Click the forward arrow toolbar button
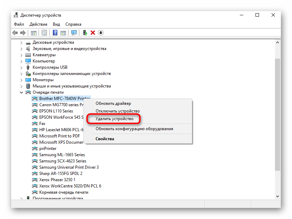This screenshot has width=292, height=219. click(x=23, y=33)
